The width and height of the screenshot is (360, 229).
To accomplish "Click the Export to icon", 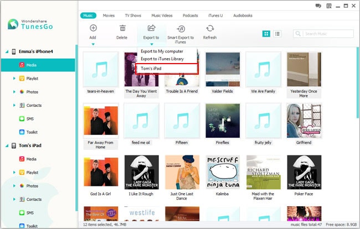I will 151,28.
